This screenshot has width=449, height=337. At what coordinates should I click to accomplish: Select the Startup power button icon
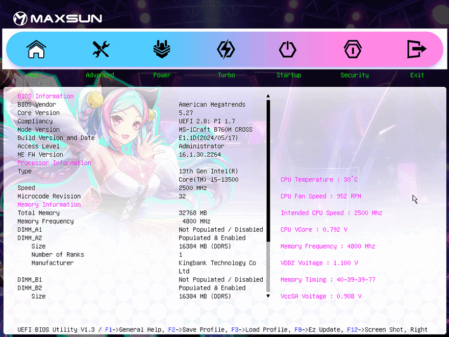tap(287, 50)
